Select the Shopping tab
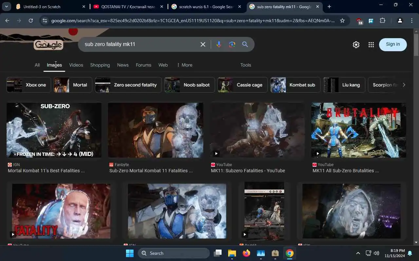The image size is (419, 261). tap(100, 65)
